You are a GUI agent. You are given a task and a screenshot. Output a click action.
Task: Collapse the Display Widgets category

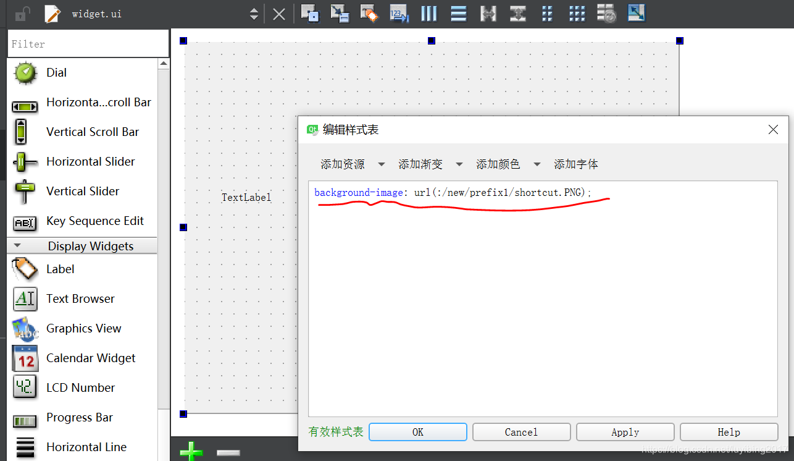coord(82,245)
